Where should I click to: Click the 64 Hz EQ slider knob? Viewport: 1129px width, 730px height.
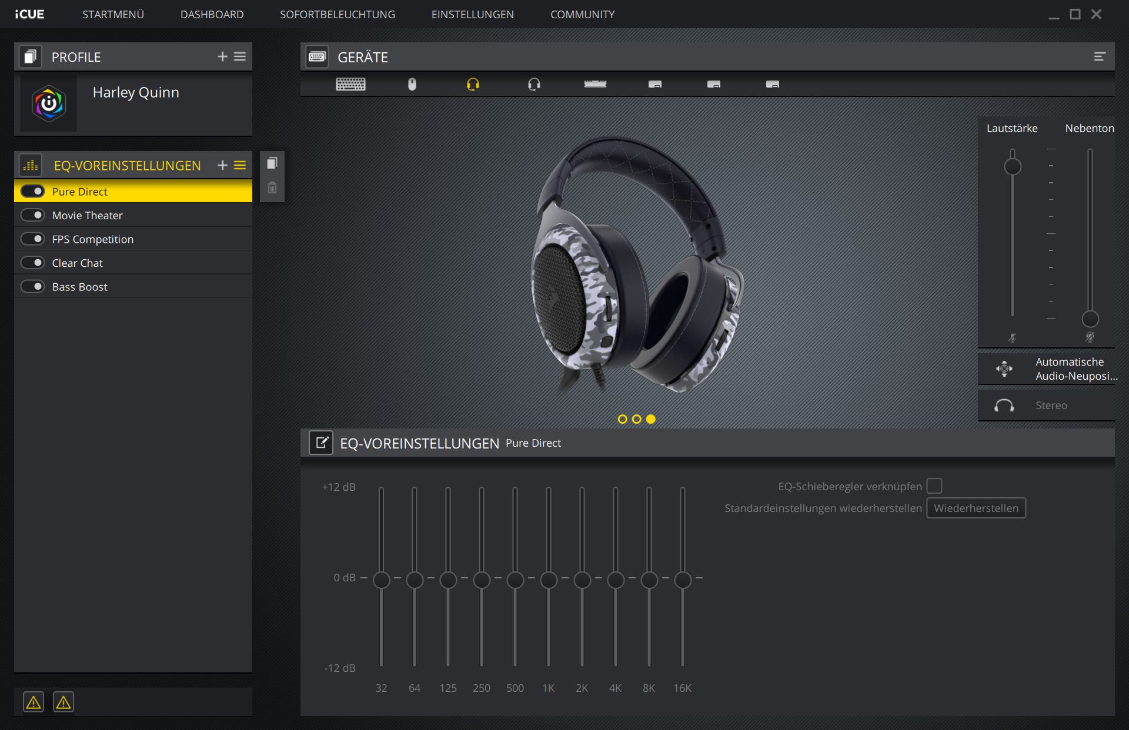415,580
